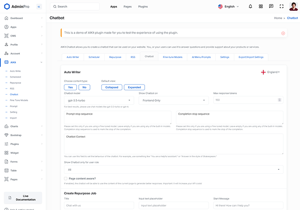Viewport: 300px width, 210px height.
Task: Click the user avatar picture
Action: point(294,7)
